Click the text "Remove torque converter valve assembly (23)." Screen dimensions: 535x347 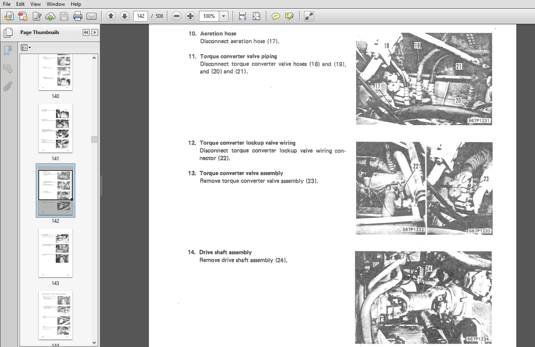[x=259, y=181]
